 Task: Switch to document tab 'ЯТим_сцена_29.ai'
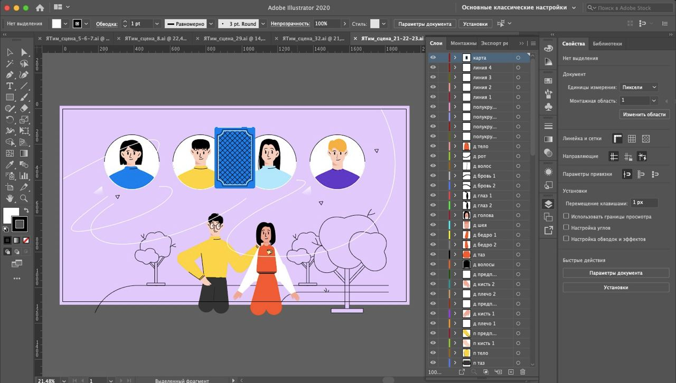(x=234, y=39)
